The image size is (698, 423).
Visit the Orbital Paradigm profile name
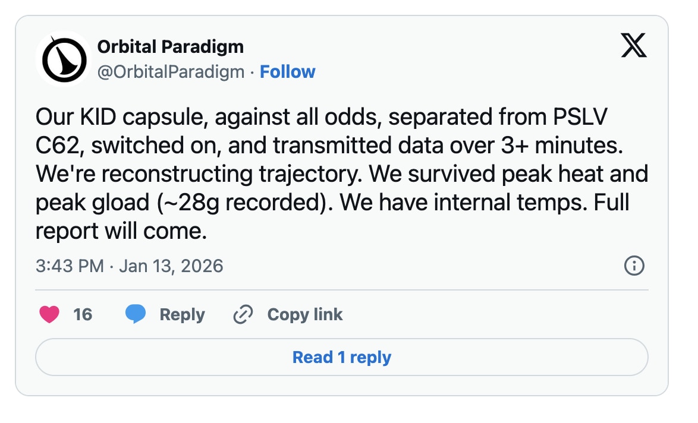(169, 46)
